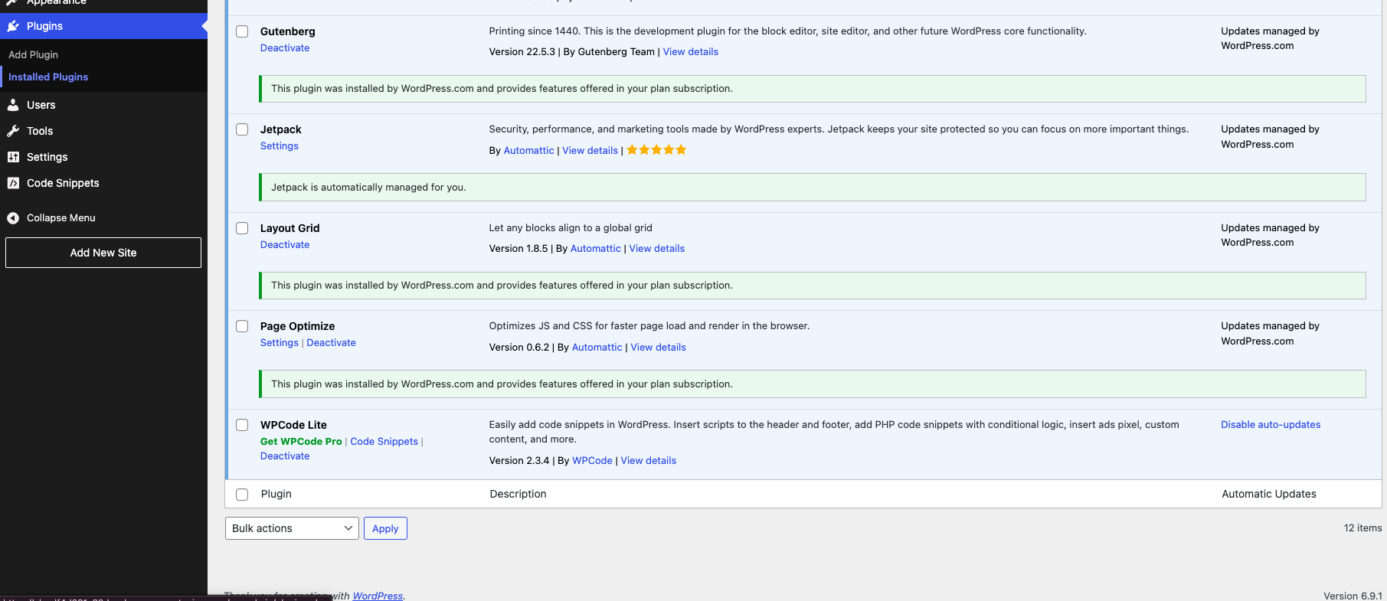Tick the WPCode Lite checkbox
1387x601 pixels.
click(x=242, y=425)
